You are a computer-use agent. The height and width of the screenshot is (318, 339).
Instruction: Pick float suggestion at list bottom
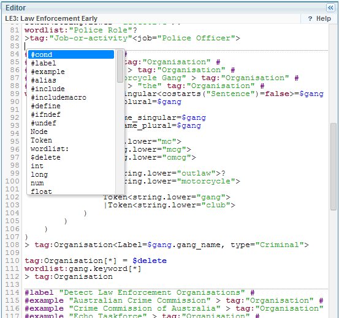pyautogui.click(x=71, y=191)
